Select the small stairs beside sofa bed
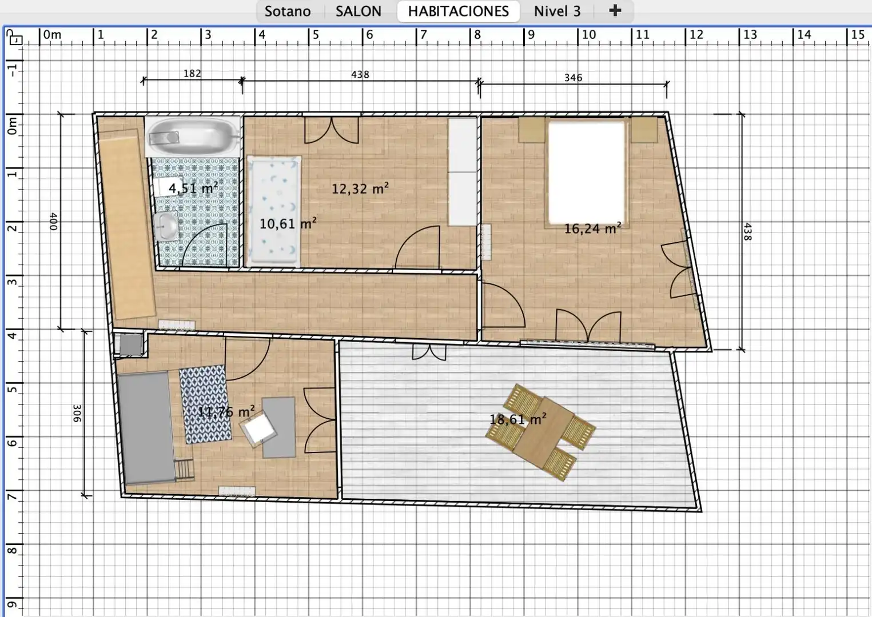Viewport: 872px width, 617px height. tap(185, 470)
